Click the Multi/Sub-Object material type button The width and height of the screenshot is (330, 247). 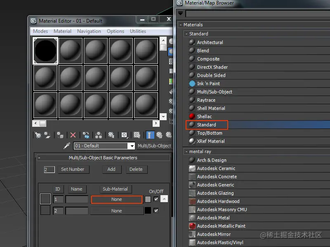[154, 146]
